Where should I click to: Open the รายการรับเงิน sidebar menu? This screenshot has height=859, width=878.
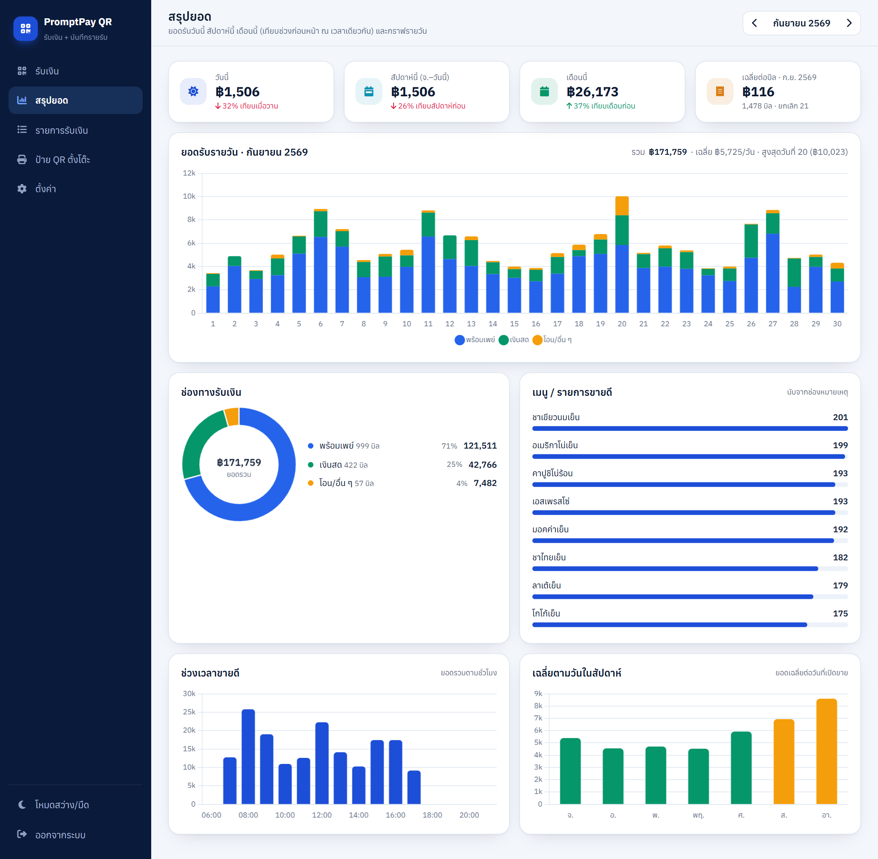click(75, 130)
